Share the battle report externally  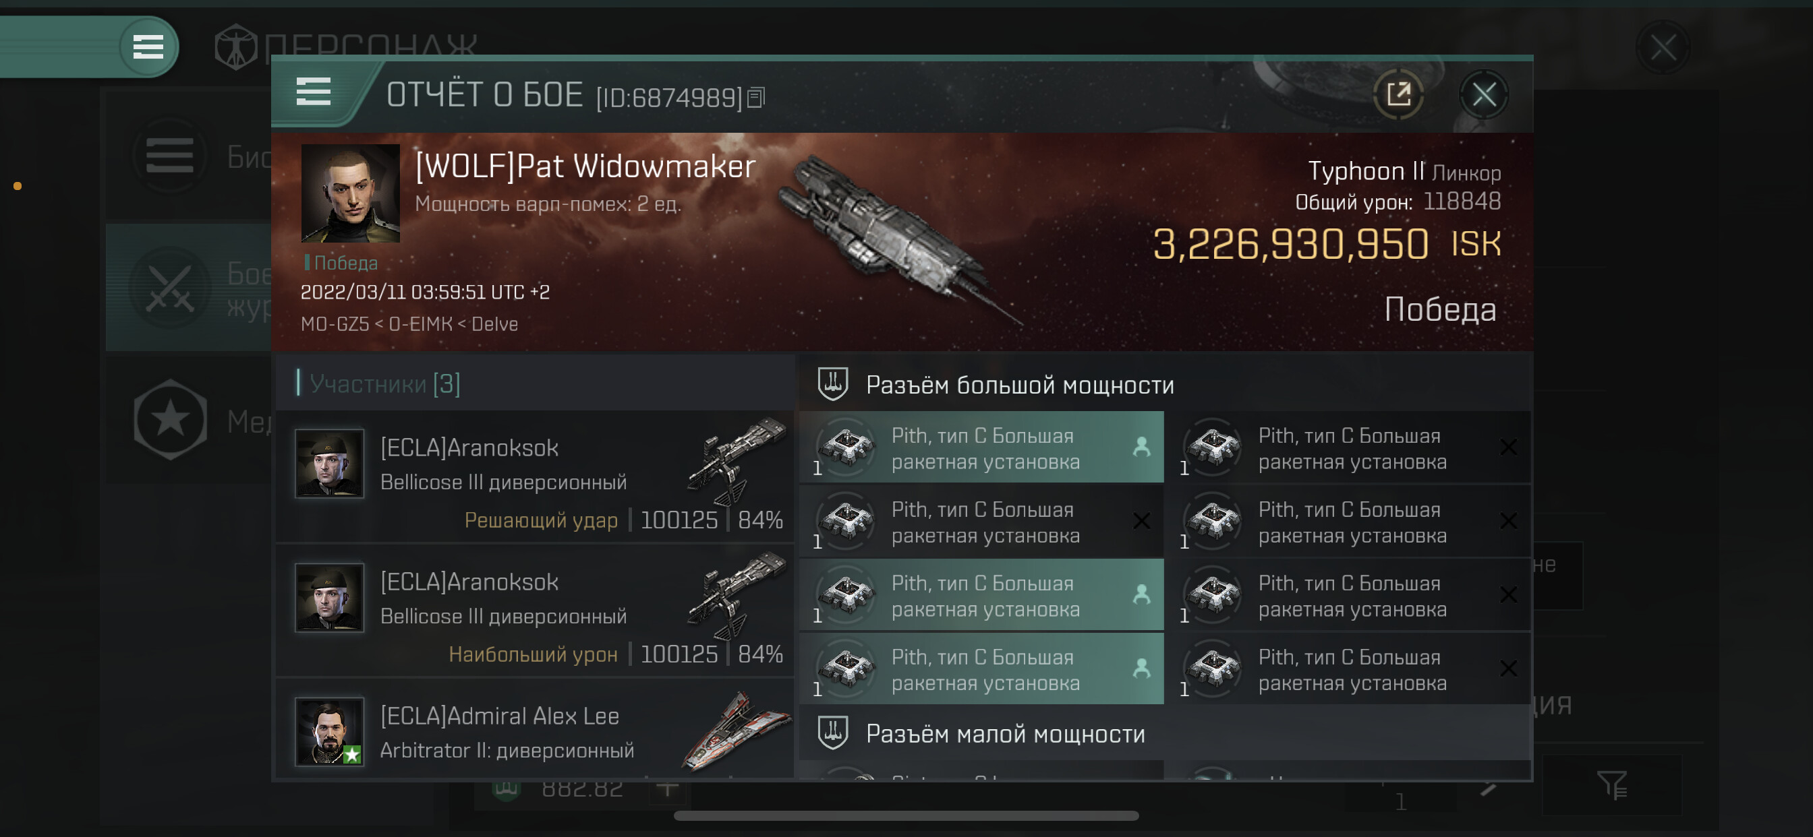1398,94
